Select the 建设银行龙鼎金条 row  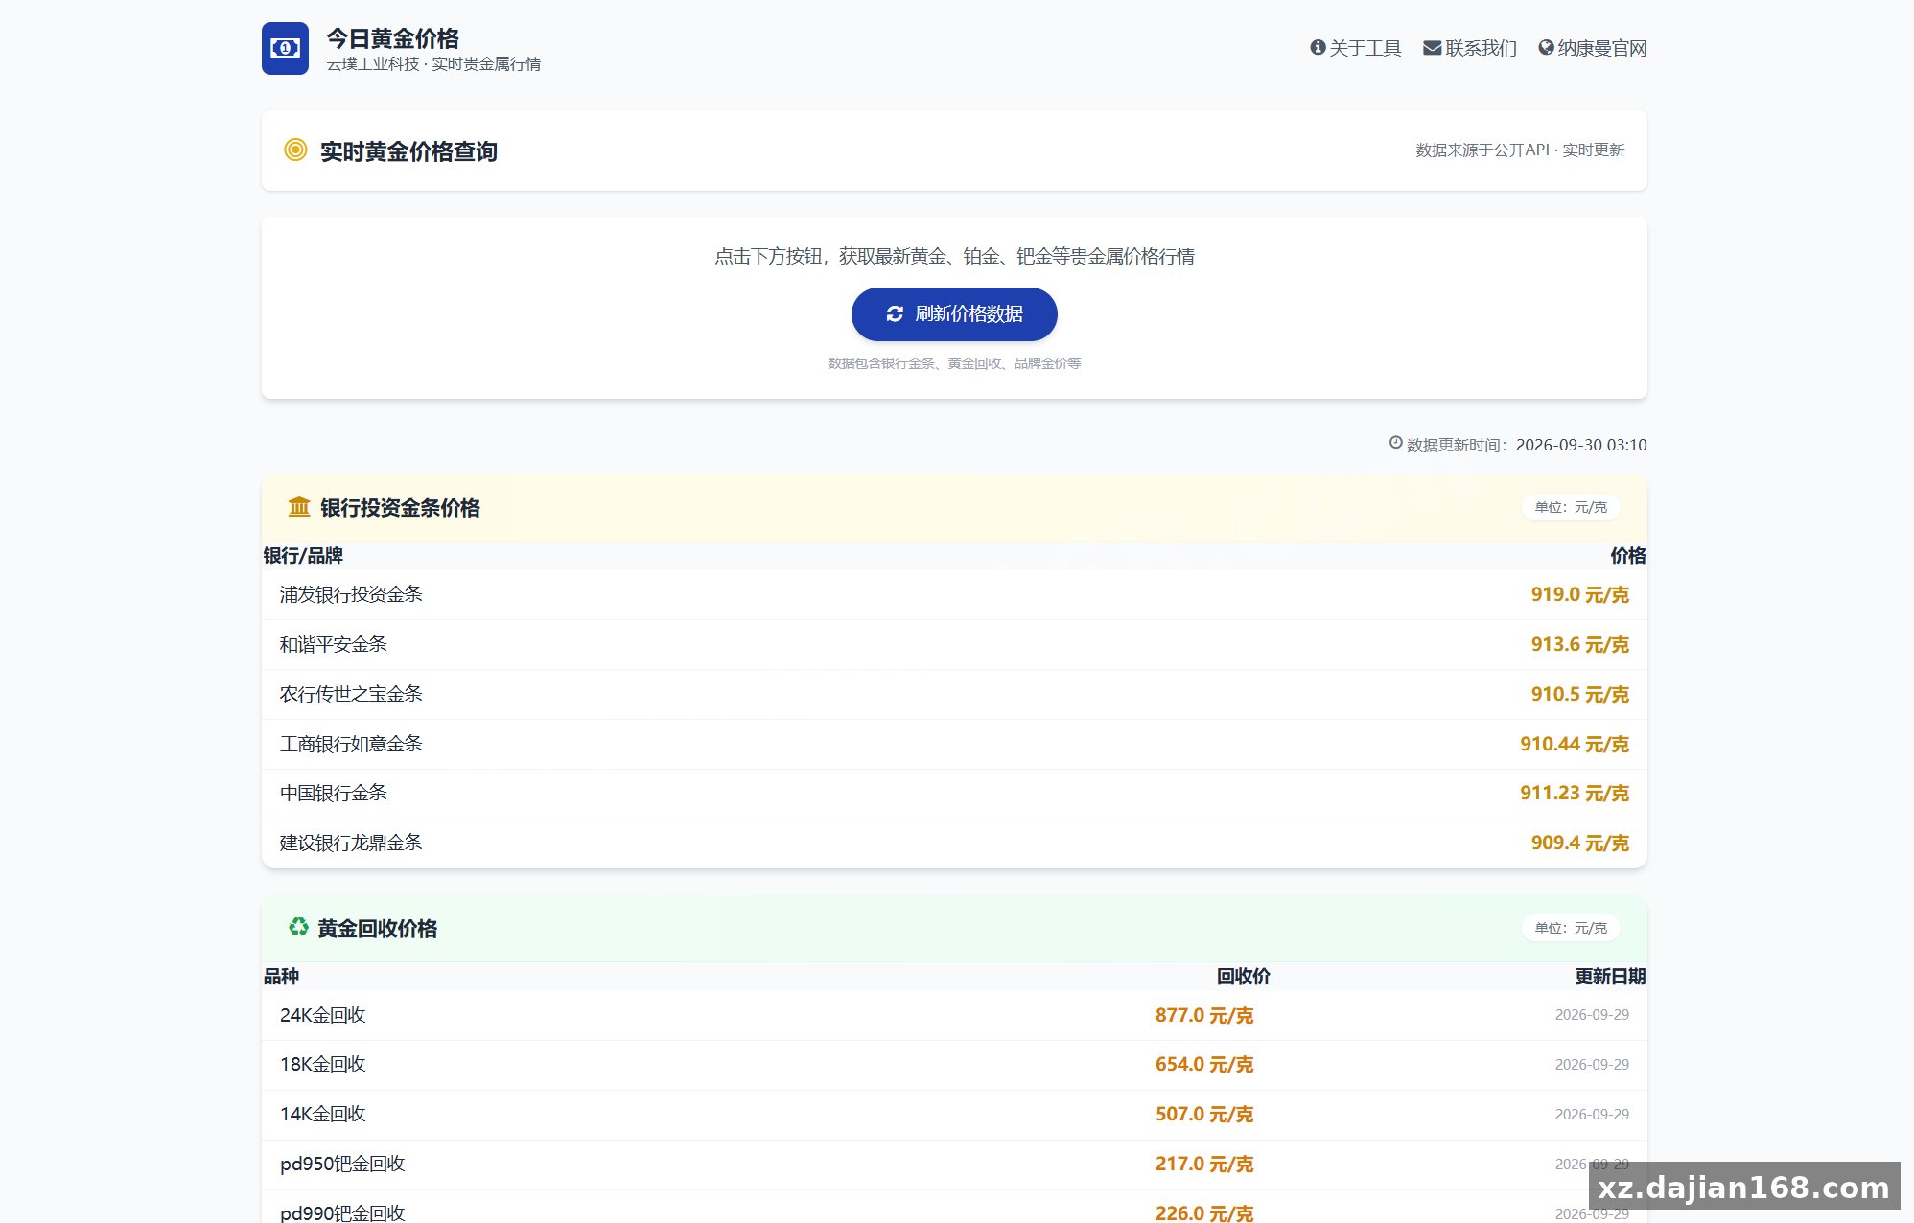[954, 843]
